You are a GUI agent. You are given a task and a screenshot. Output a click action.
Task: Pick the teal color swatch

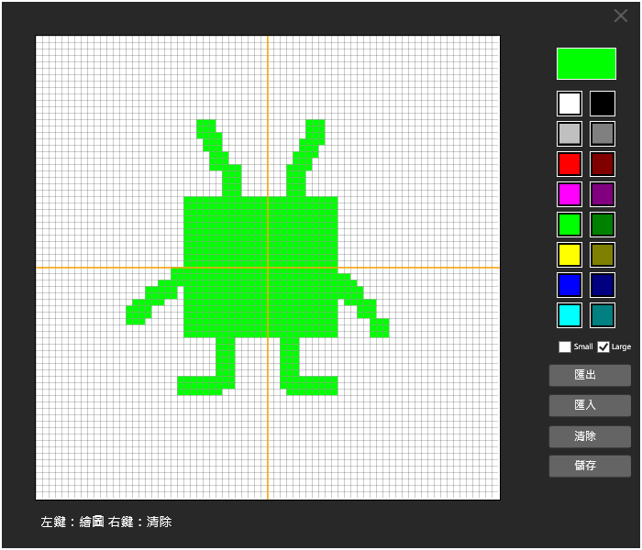click(x=603, y=315)
